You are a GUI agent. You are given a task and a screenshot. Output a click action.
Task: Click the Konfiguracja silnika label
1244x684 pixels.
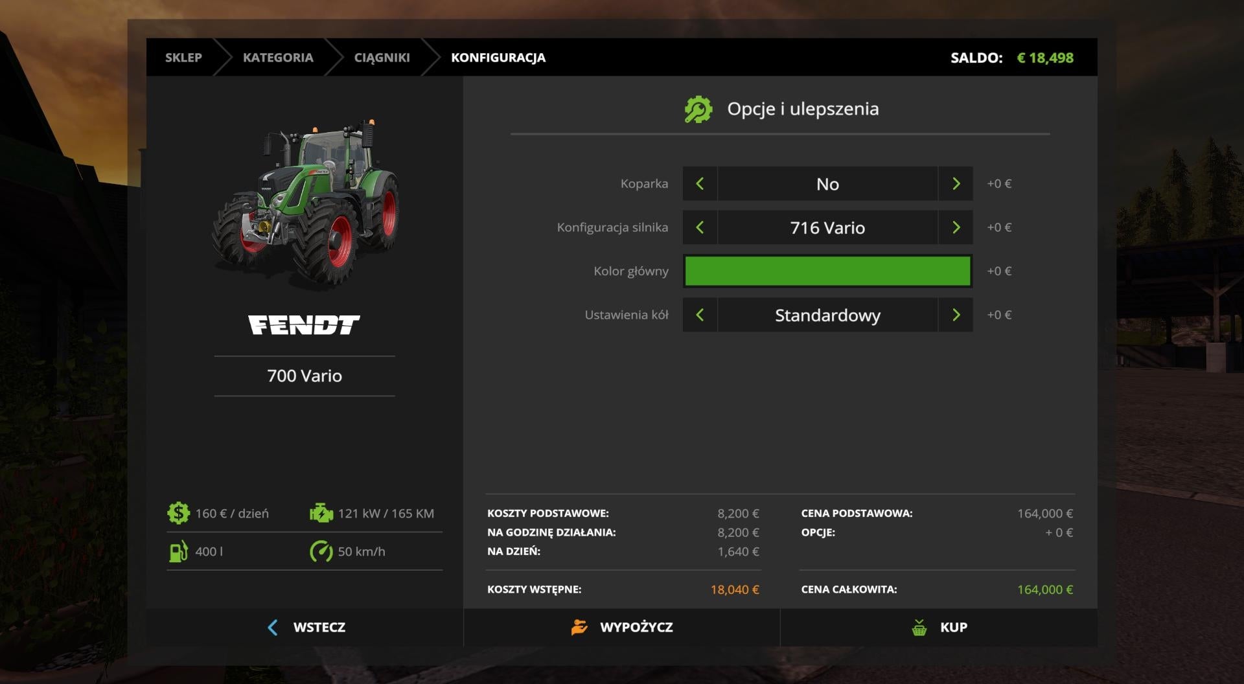pyautogui.click(x=612, y=227)
